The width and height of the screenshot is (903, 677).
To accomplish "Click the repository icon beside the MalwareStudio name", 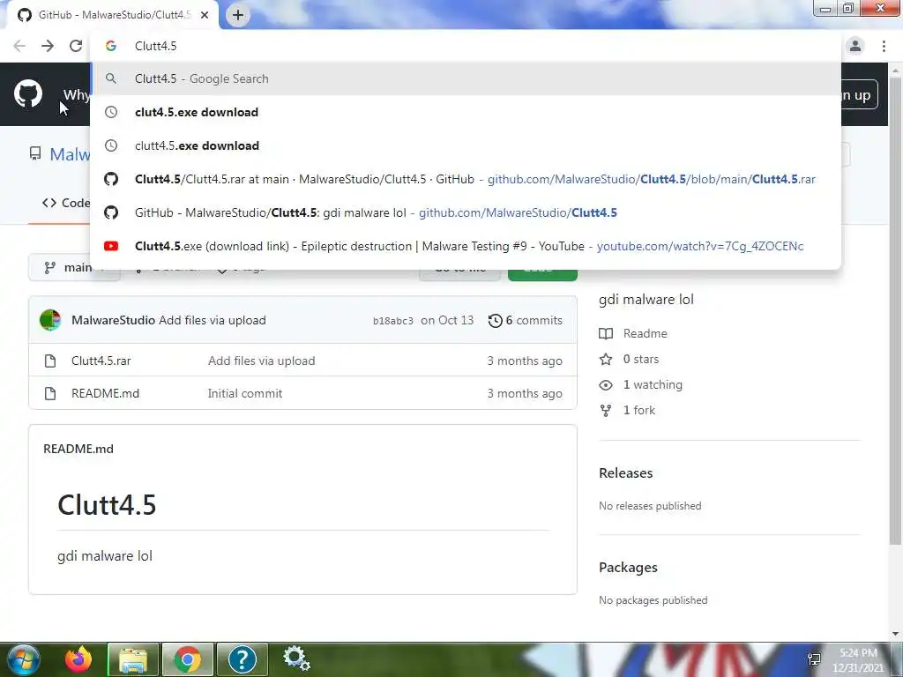I will click(x=35, y=153).
